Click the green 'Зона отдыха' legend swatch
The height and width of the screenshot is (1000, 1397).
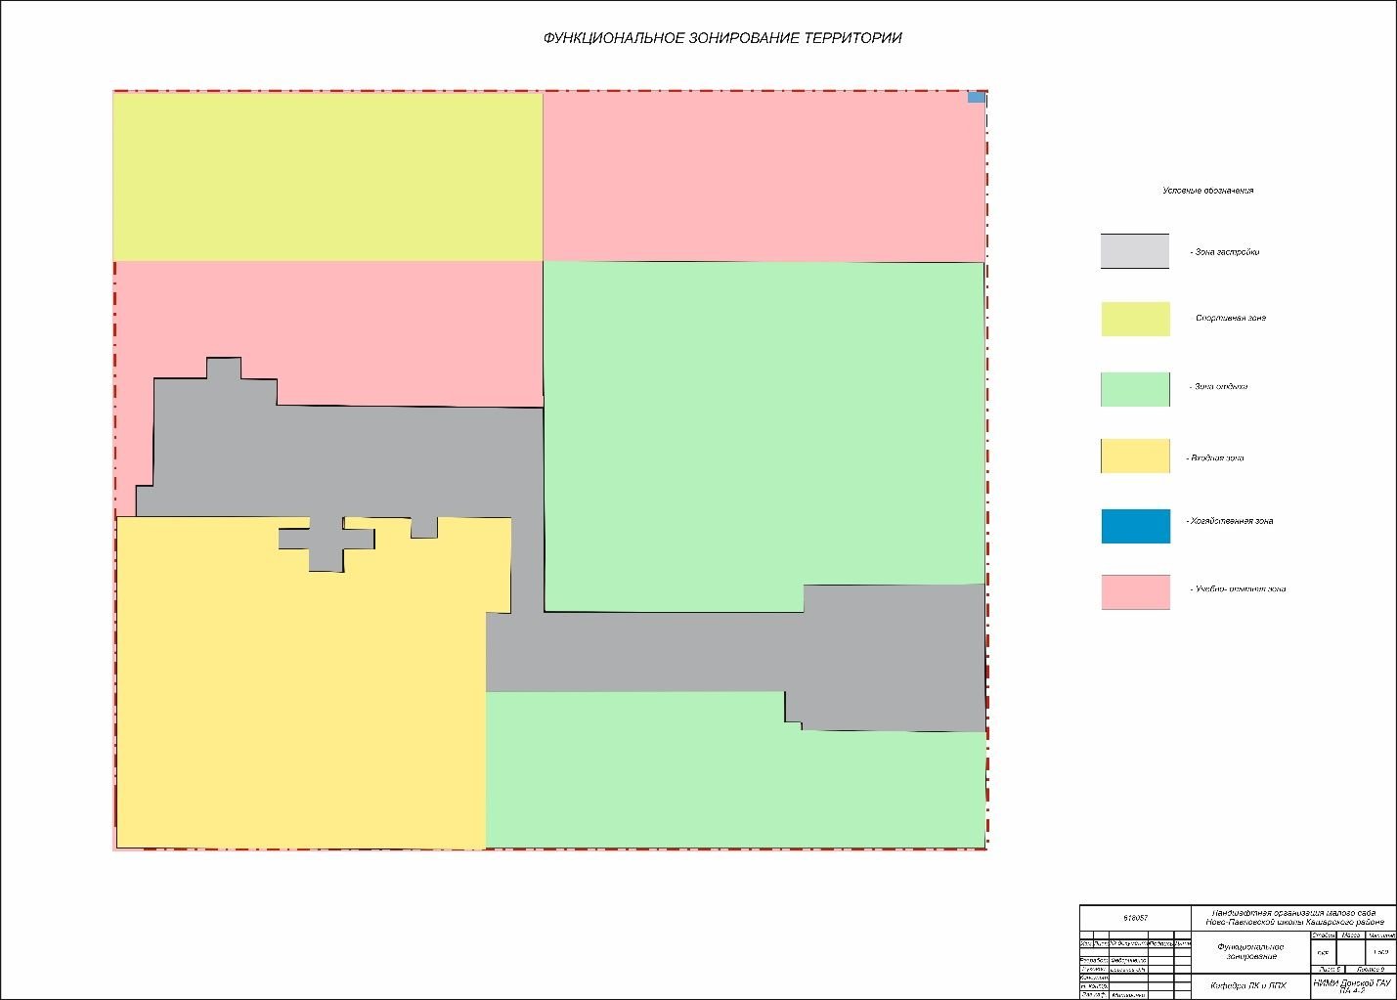pos(1135,389)
